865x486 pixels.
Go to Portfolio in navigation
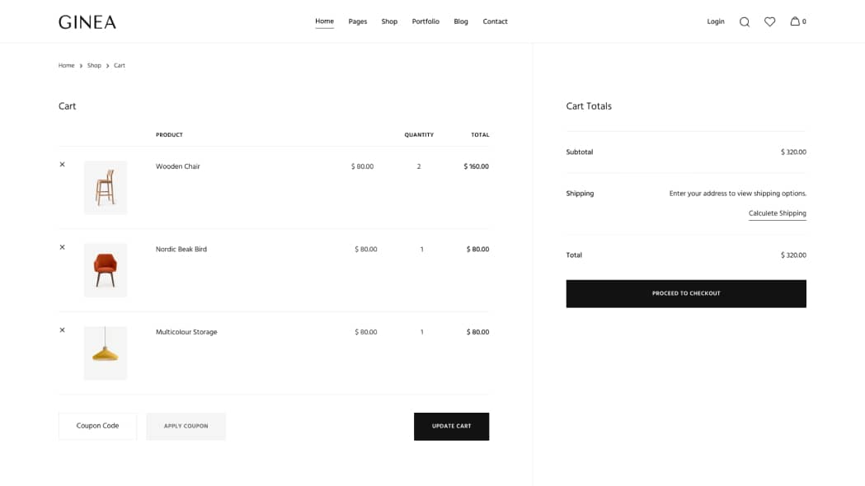tap(425, 21)
